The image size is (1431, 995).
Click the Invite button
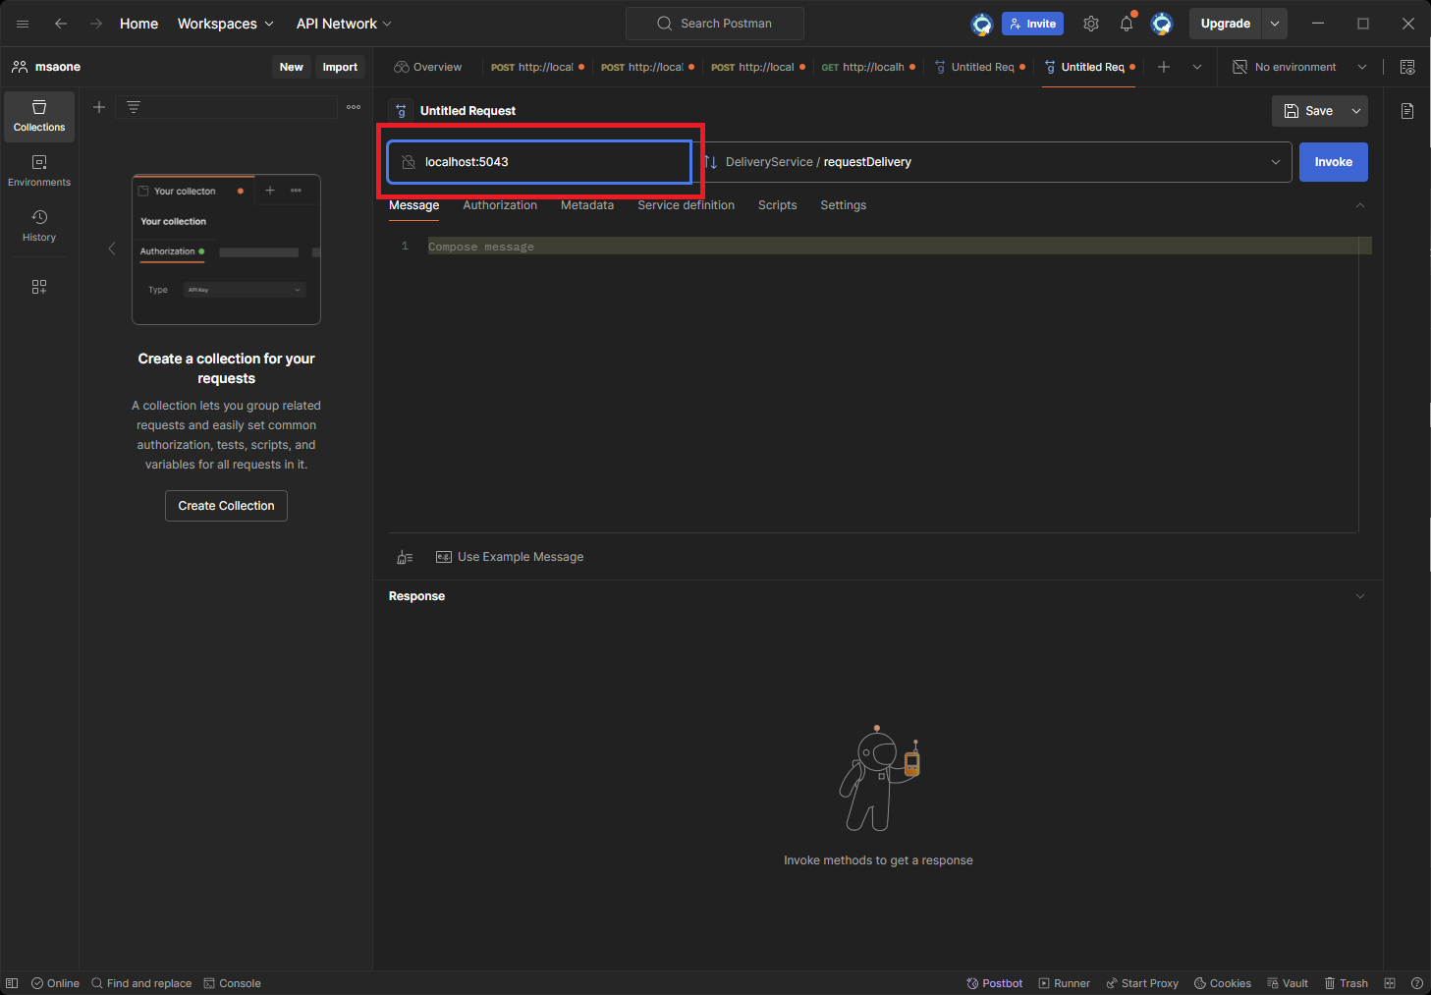coord(1032,24)
